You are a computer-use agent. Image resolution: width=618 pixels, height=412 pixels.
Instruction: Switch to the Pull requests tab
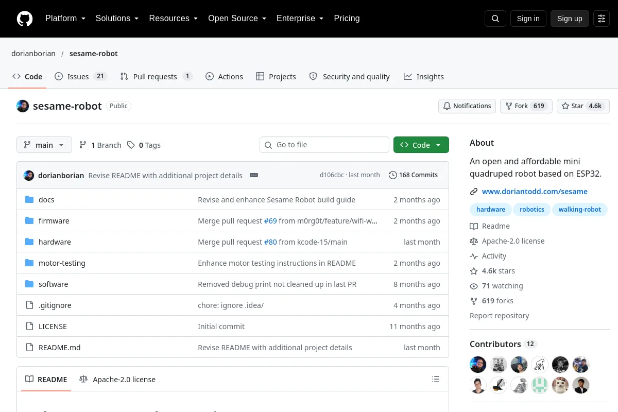pos(156,77)
